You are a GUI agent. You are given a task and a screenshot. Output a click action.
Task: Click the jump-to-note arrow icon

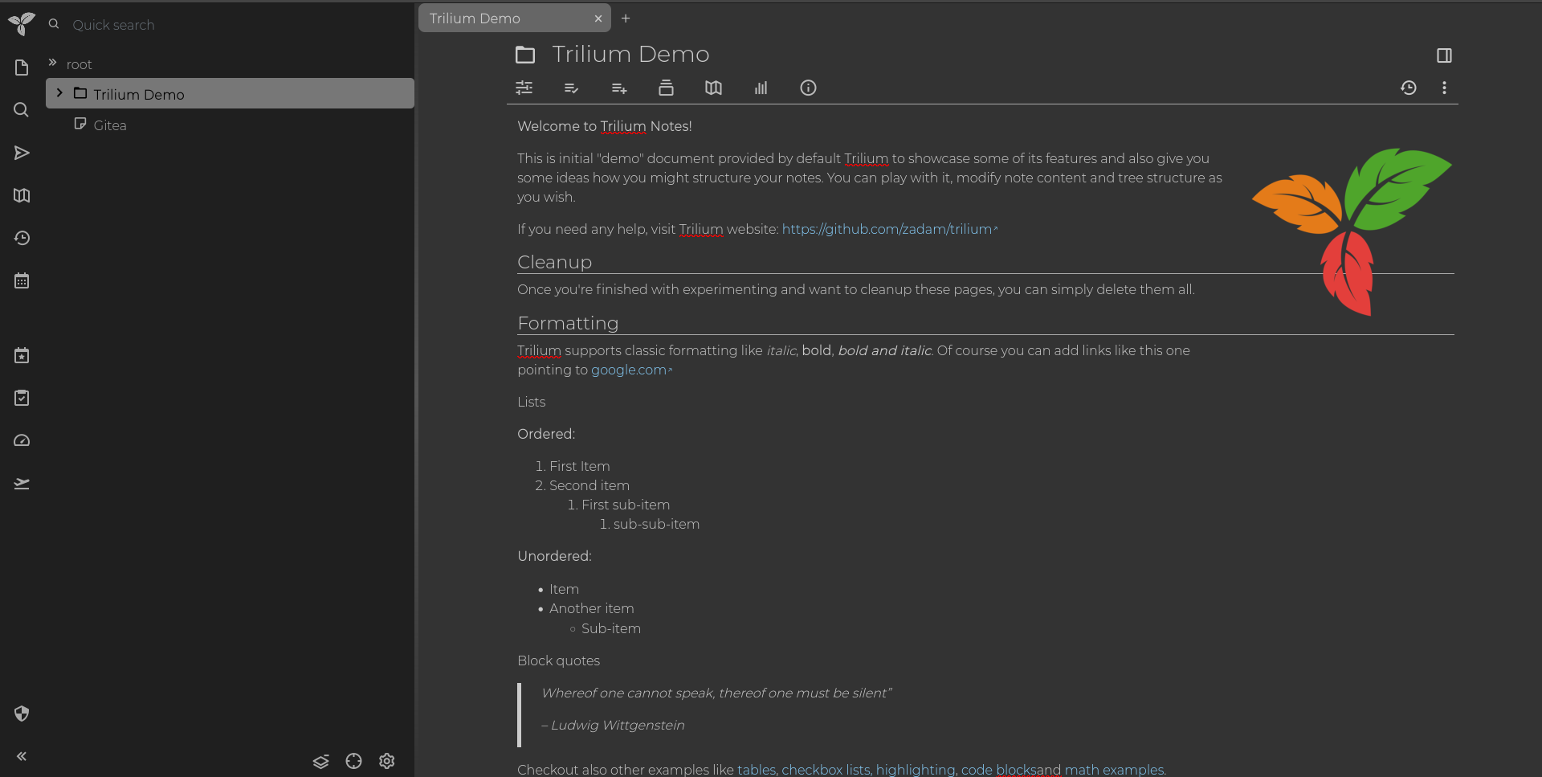pyautogui.click(x=22, y=153)
